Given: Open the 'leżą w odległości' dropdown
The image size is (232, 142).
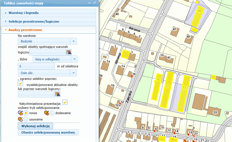Looking at the screenshot, I should click(74, 59).
